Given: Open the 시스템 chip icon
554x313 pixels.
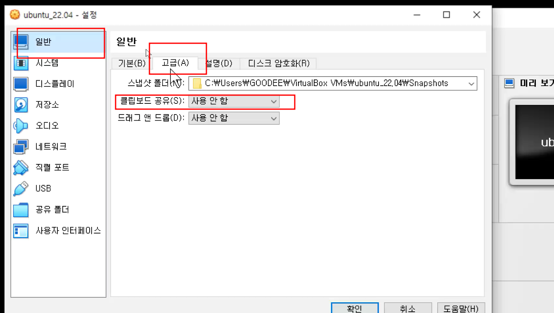Looking at the screenshot, I should click(x=21, y=63).
